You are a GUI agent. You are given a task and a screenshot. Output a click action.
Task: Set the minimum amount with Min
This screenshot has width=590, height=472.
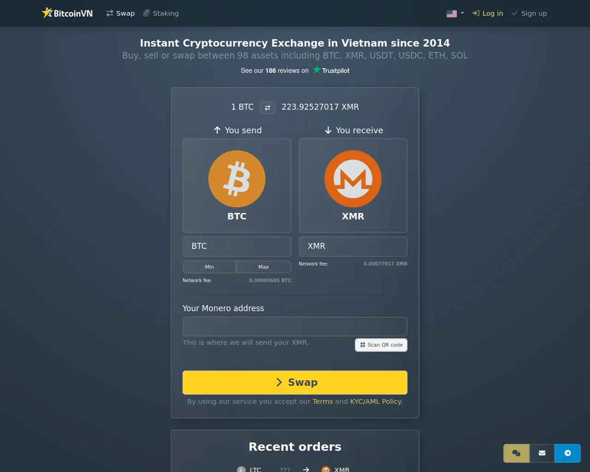[x=209, y=267]
